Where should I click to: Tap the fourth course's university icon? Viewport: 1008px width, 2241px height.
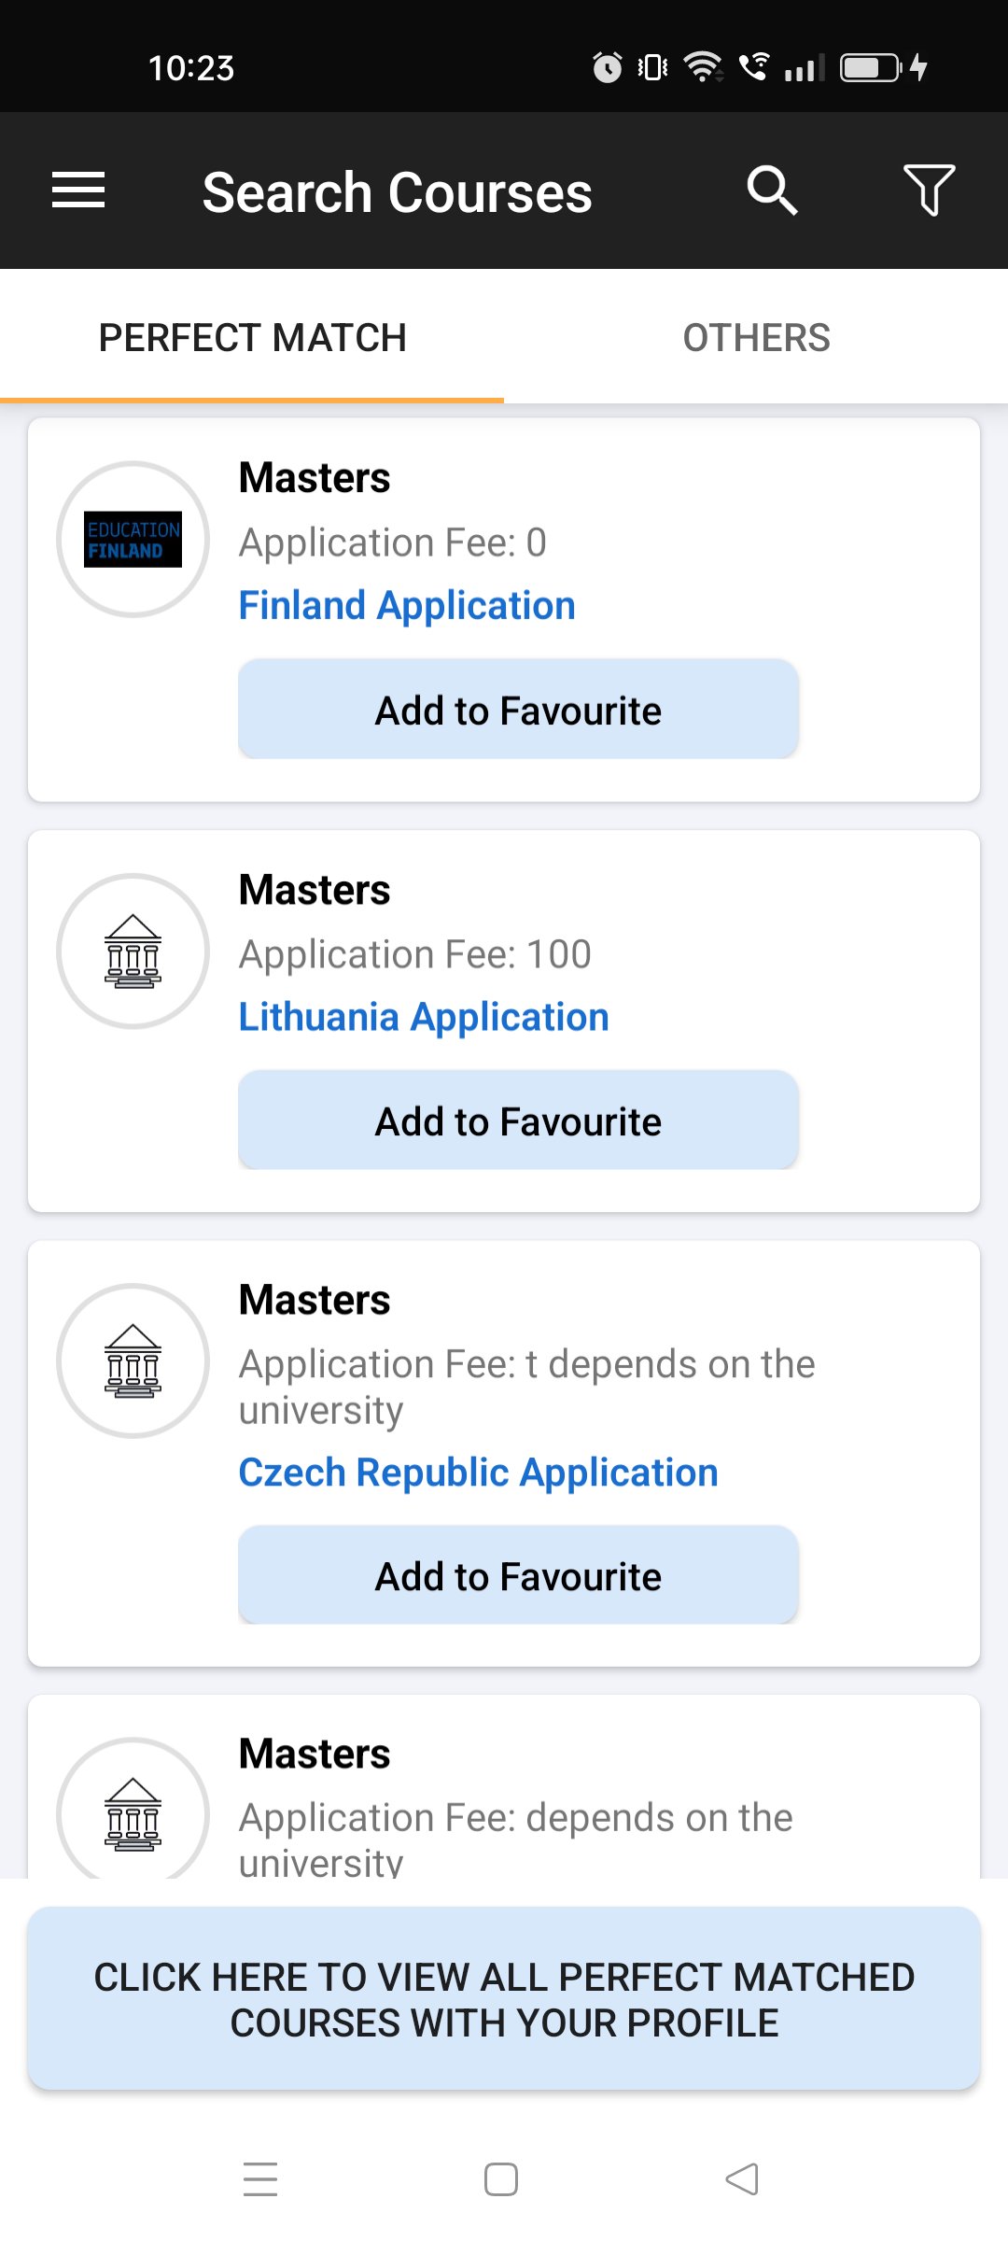[133, 1813]
